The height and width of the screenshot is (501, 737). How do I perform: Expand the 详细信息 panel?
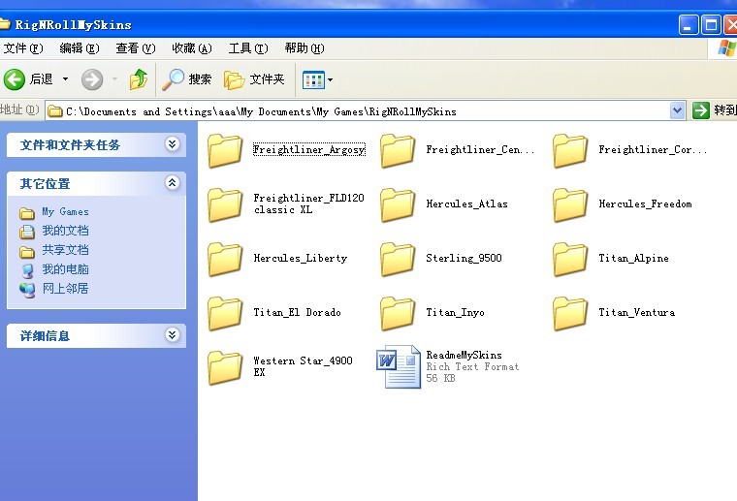(173, 335)
